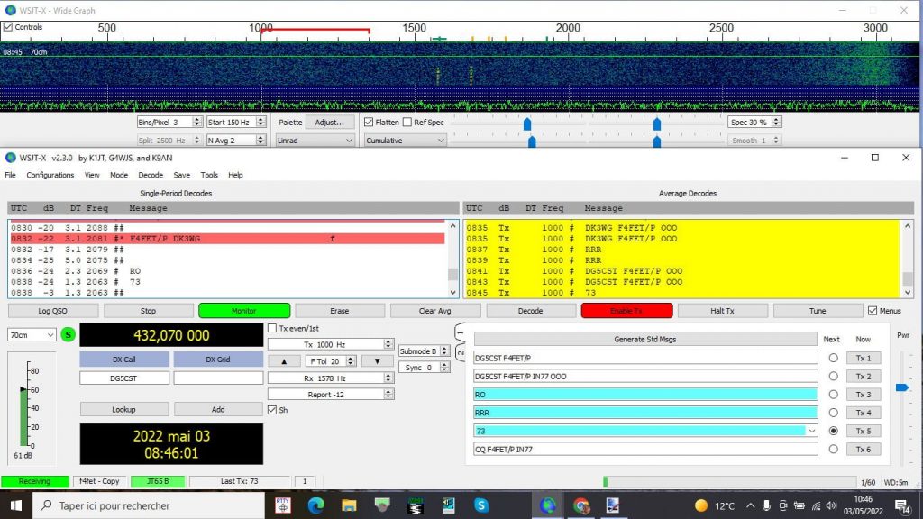Show hidden system tray icons
923x519 pixels.
[750, 505]
